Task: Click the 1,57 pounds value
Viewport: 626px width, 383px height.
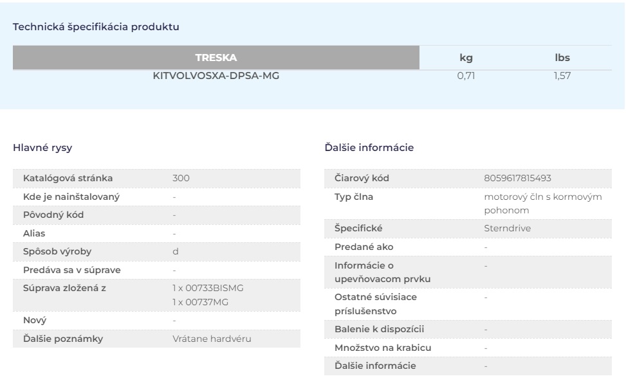Action: pyautogui.click(x=562, y=76)
